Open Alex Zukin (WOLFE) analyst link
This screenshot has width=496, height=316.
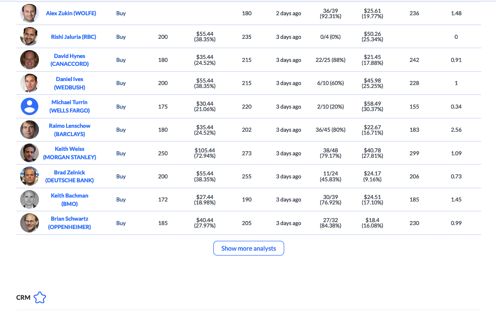(71, 13)
